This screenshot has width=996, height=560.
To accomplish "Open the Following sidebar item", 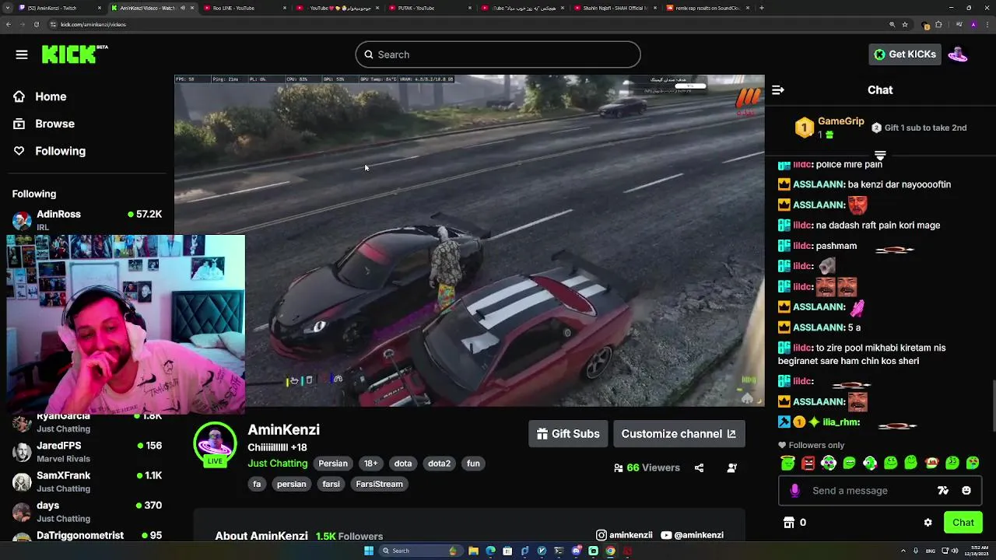I will (60, 151).
